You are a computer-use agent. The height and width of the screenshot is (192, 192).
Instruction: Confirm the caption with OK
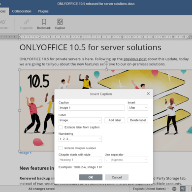click(x=91, y=177)
